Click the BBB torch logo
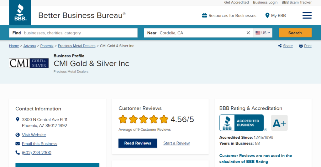Image resolution: width=321 pixels, height=167 pixels. (x=20, y=13)
